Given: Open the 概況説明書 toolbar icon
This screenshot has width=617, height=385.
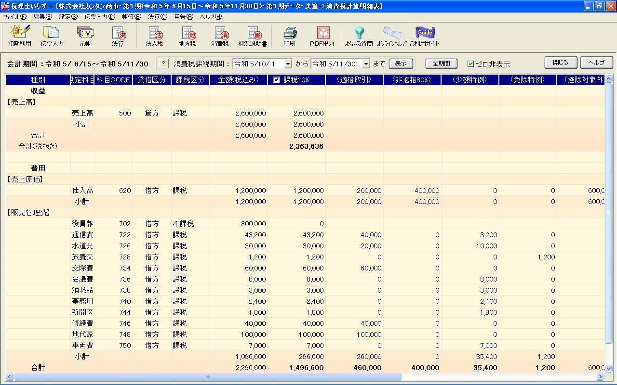Looking at the screenshot, I should tap(253, 36).
